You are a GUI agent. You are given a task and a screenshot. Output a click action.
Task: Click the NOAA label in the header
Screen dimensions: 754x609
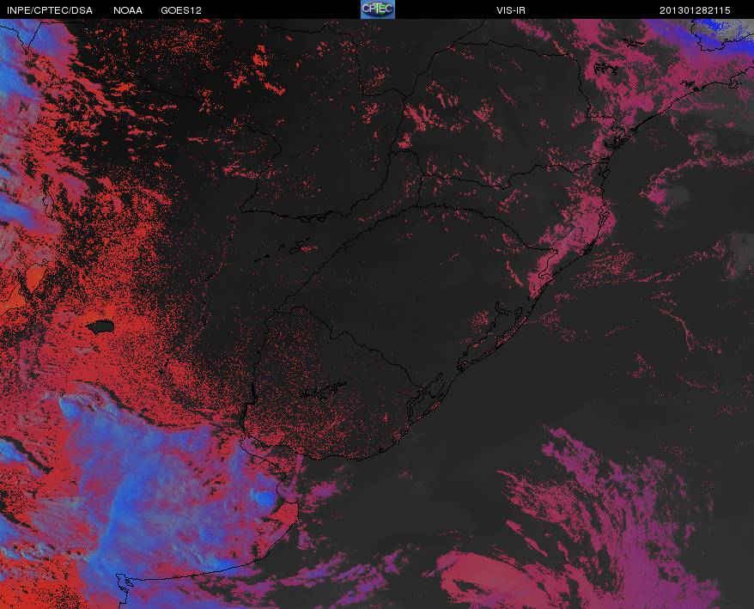click(x=127, y=10)
